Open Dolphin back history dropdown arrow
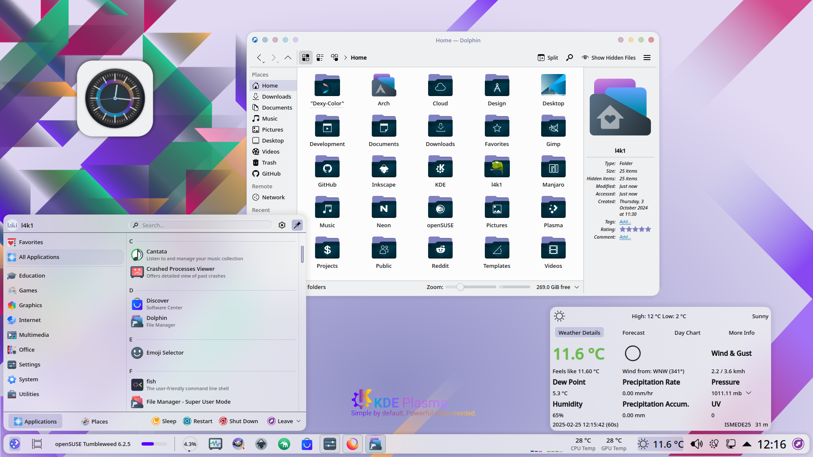813x457 pixels. (263, 62)
